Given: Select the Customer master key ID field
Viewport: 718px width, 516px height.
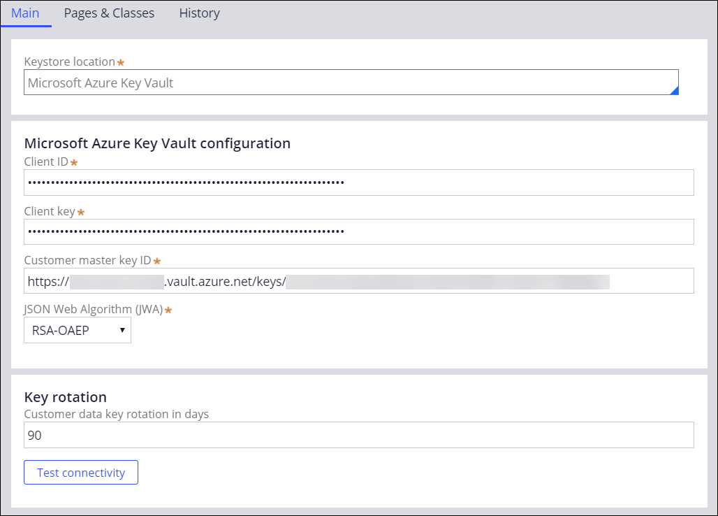Looking at the screenshot, I should pos(358,281).
